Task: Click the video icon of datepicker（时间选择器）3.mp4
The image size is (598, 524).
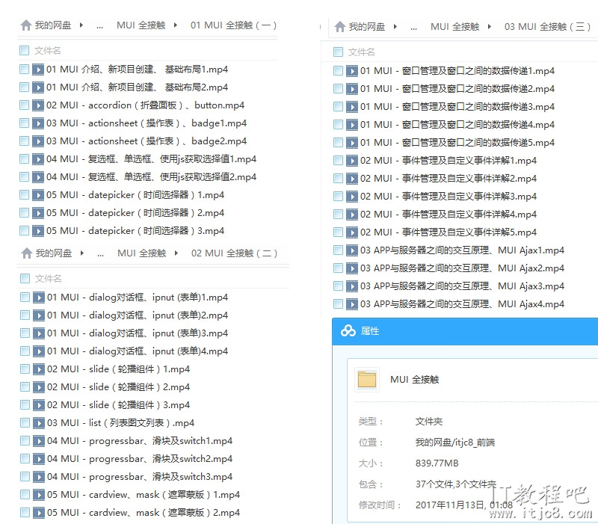Action: click(38, 231)
